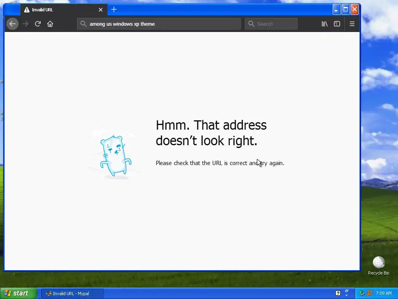Reload the current page
Viewport: 398px width, 299px height.
point(38,24)
